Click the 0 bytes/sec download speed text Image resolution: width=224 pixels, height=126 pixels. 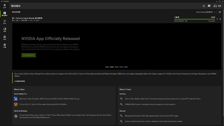point(212,21)
